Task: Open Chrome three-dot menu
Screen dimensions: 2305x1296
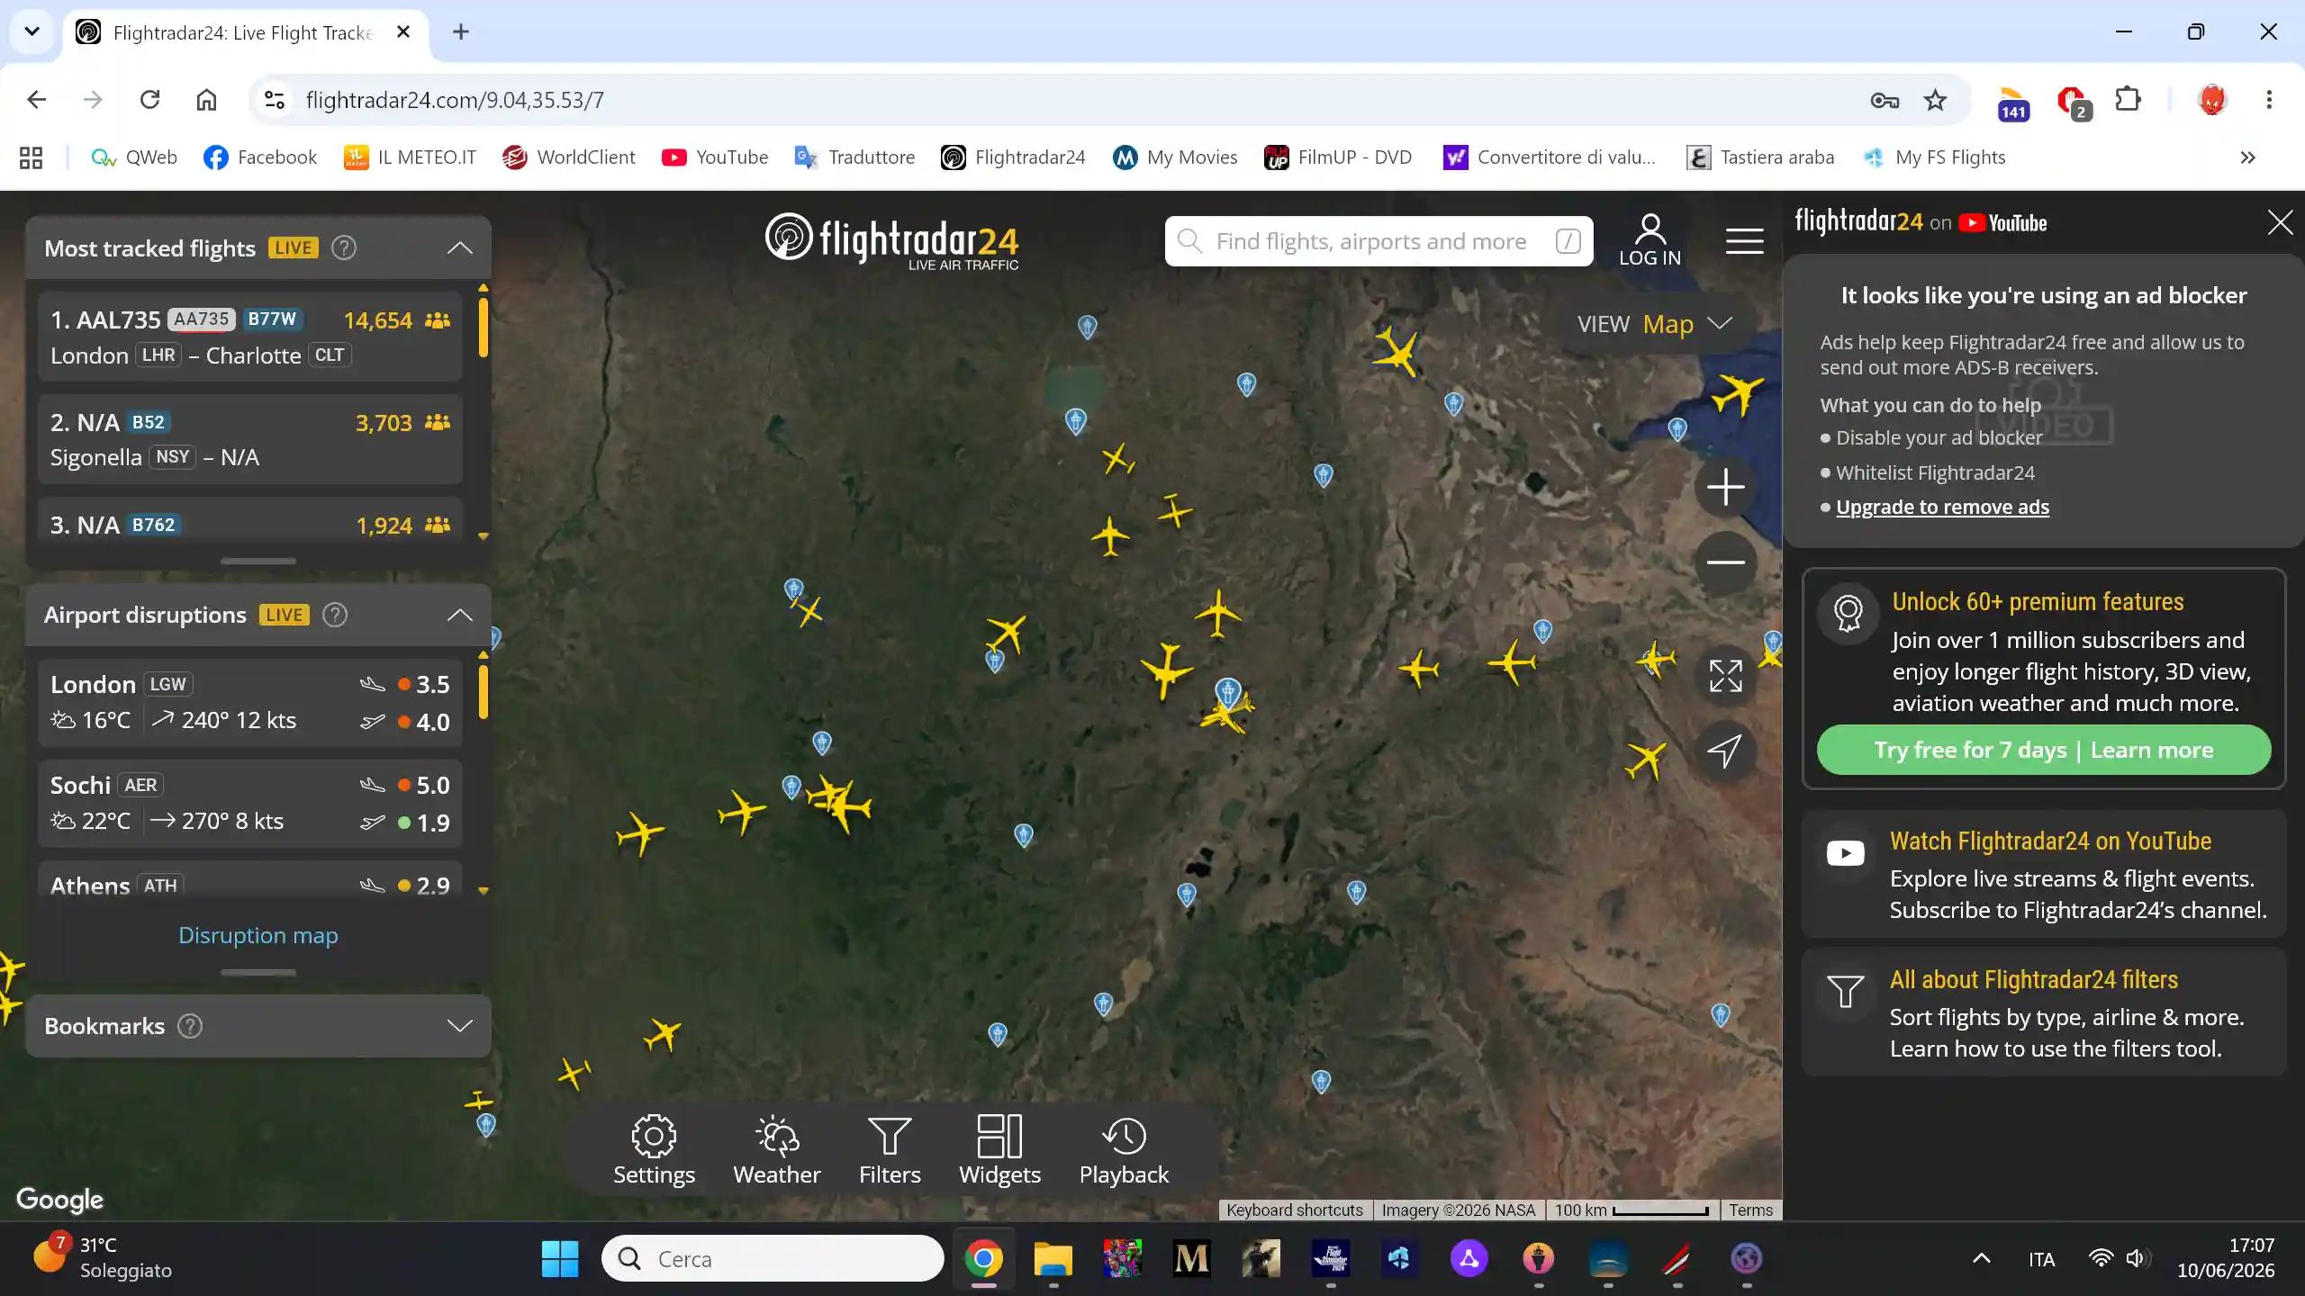Action: pyautogui.click(x=2269, y=100)
